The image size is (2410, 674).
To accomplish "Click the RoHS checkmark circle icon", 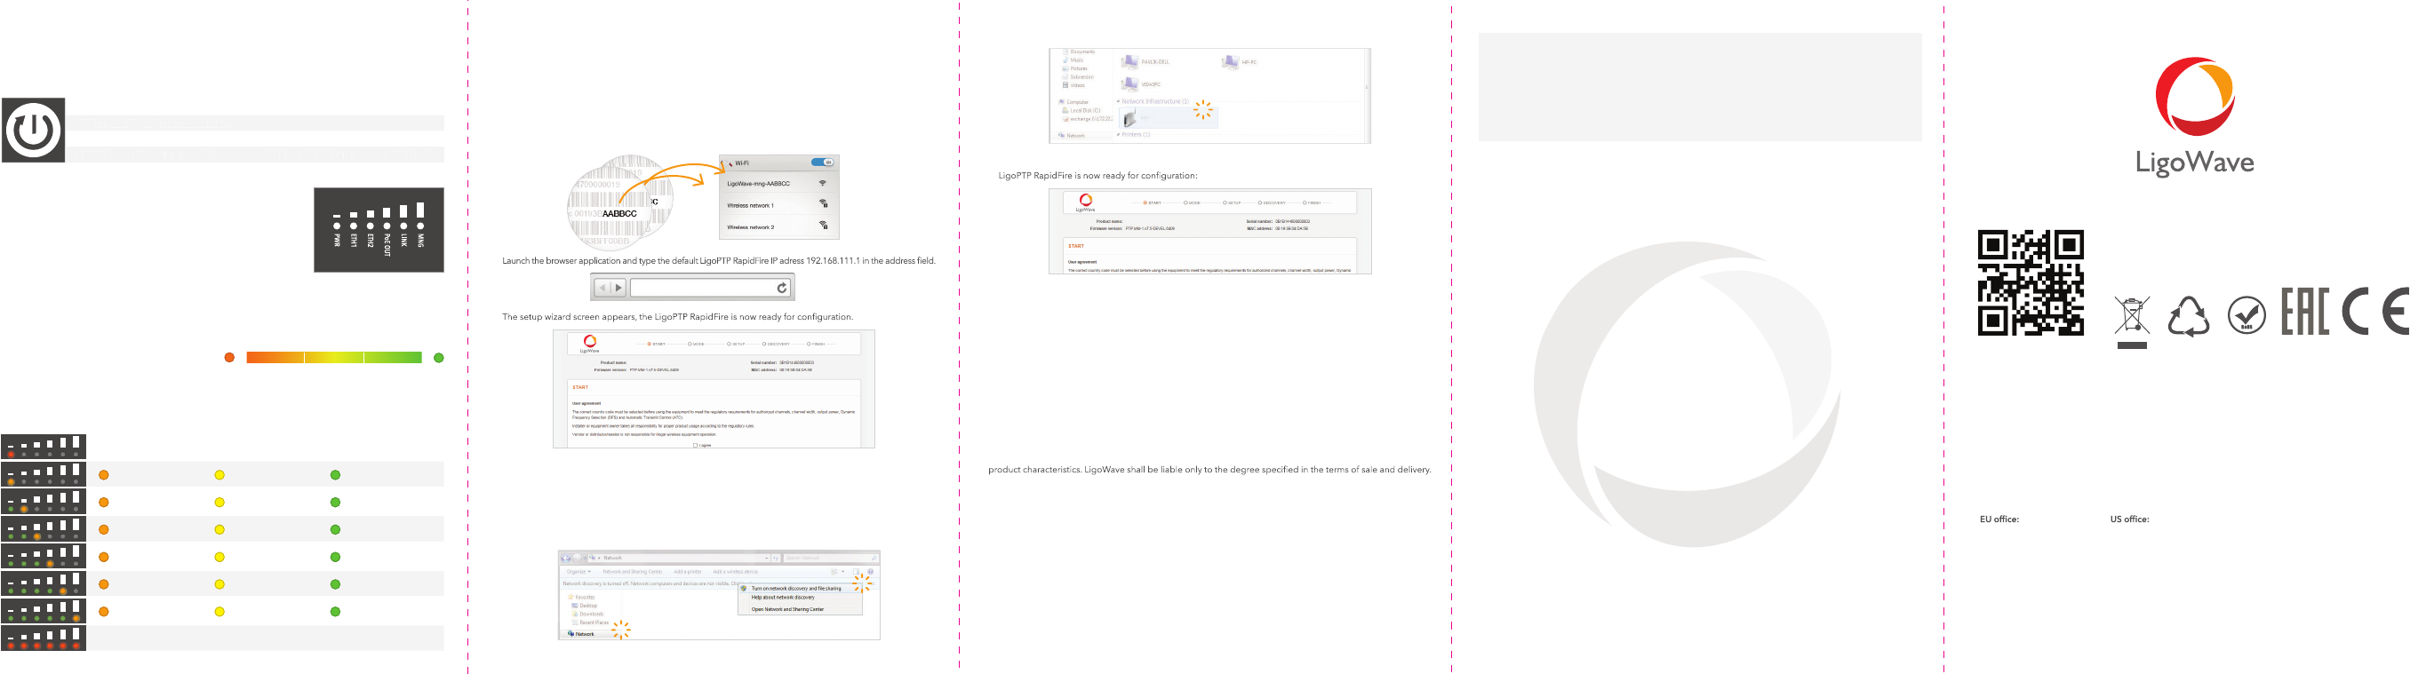I will click(x=2246, y=316).
